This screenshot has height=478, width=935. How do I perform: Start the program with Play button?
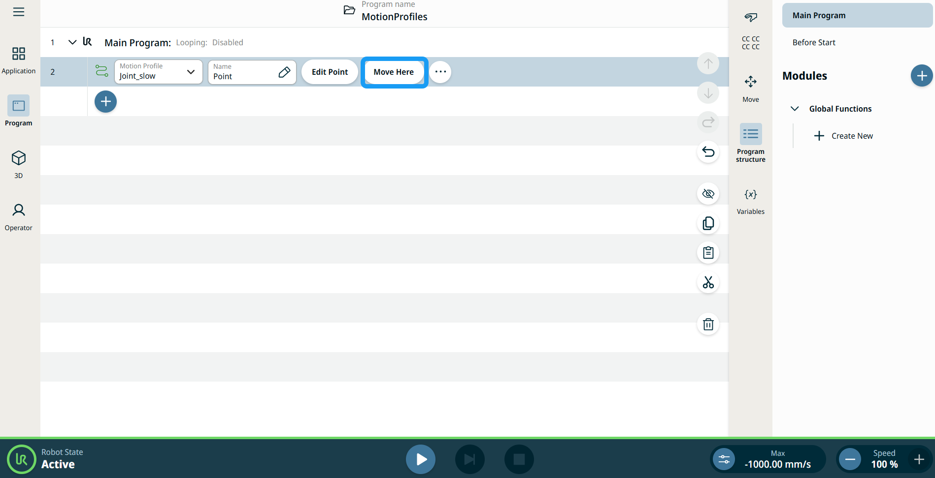pos(420,459)
